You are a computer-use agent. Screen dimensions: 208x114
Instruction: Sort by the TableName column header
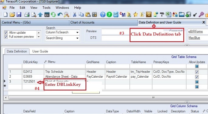[138, 62]
